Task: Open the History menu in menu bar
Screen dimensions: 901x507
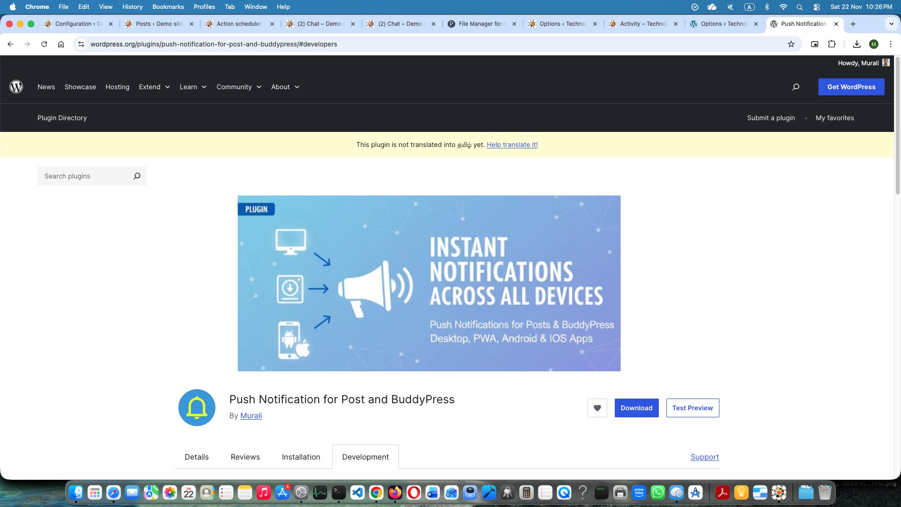Action: (132, 7)
